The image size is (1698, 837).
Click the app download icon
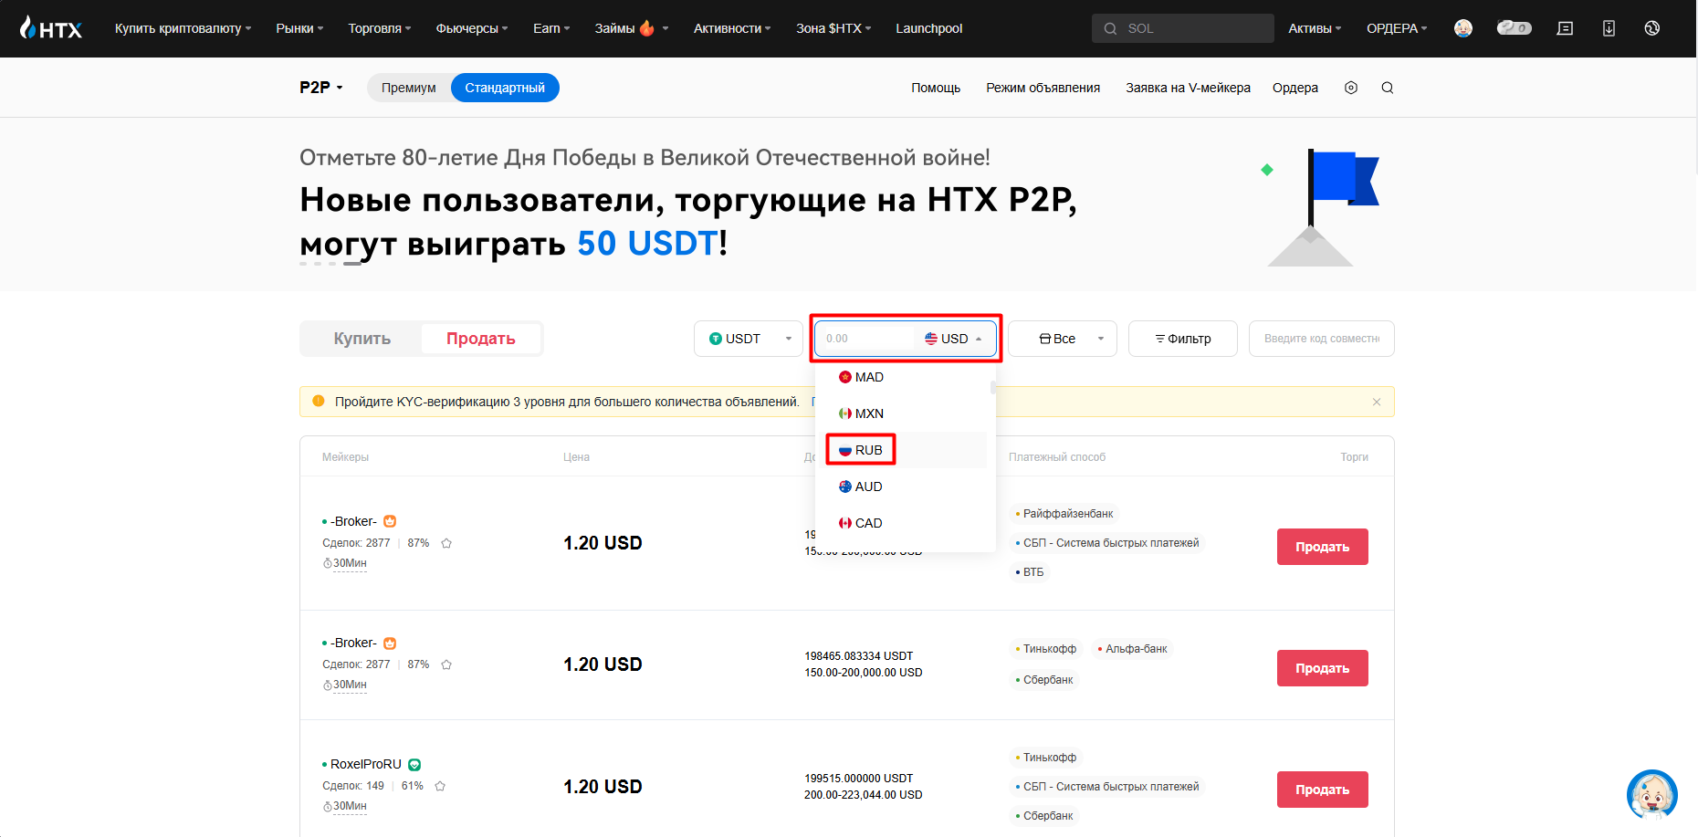pyautogui.click(x=1609, y=28)
